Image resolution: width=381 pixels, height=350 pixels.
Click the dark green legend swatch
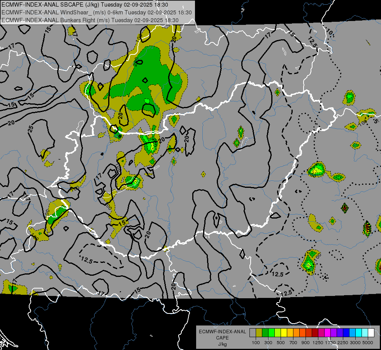pos(265,332)
